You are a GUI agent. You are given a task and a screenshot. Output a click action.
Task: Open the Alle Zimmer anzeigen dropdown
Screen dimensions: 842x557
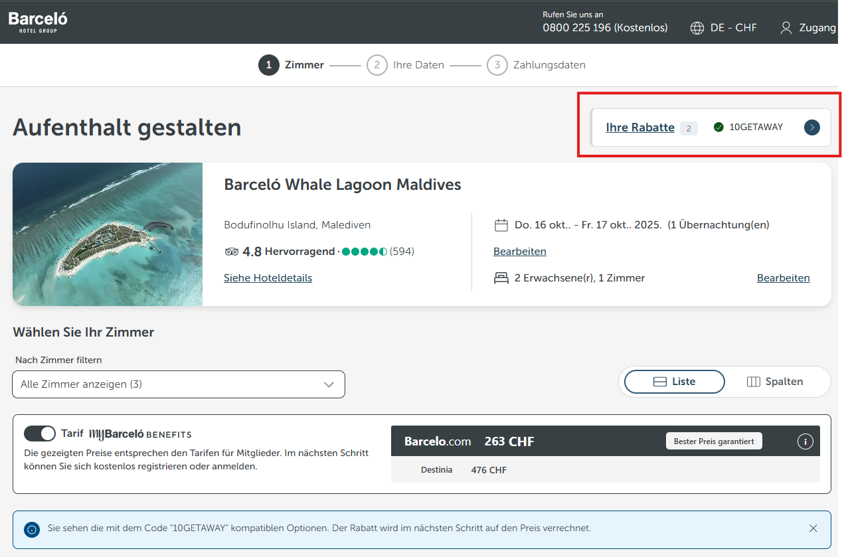pos(179,384)
